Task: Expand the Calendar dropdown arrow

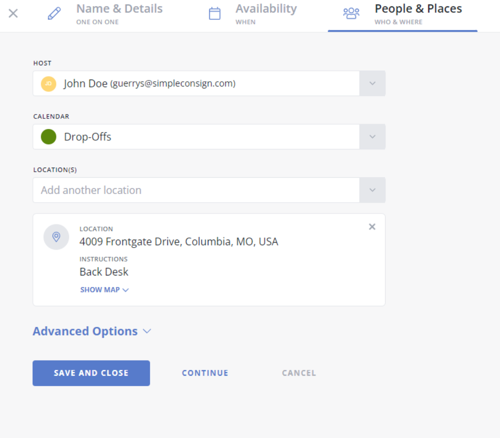Action: (372, 137)
